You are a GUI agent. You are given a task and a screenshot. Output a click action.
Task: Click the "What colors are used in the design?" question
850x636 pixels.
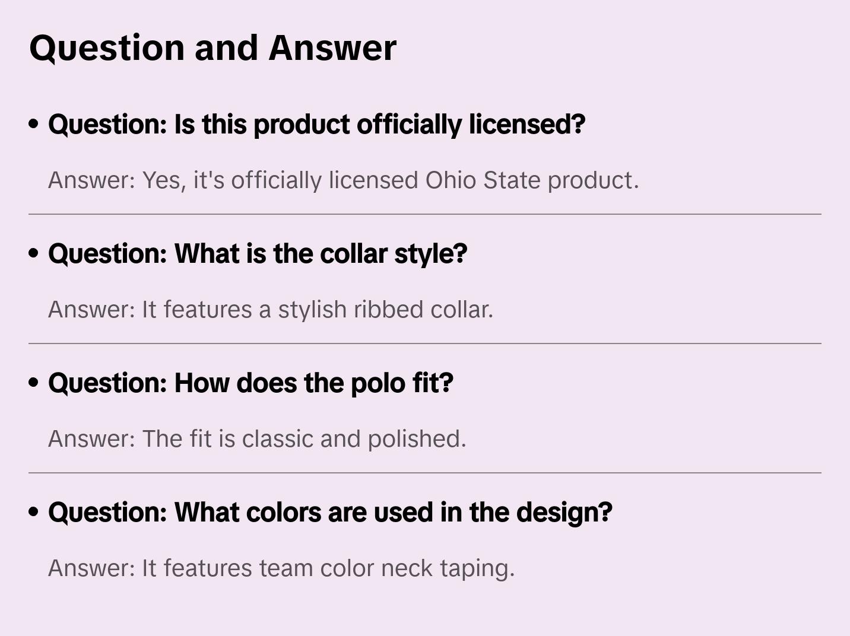coord(330,513)
